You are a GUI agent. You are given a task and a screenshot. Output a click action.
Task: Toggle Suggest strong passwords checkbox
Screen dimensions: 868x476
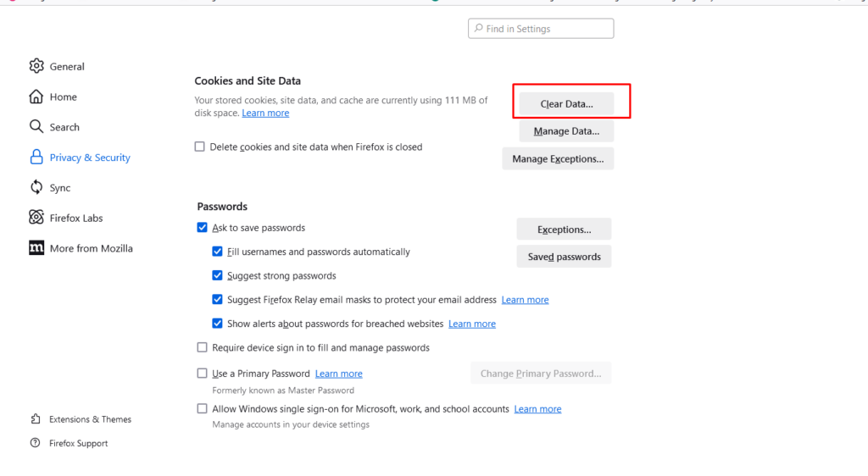(x=217, y=275)
